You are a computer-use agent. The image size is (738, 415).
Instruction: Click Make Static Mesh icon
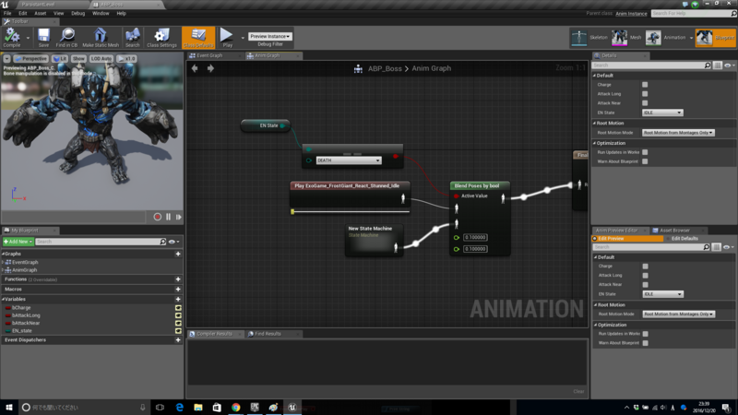tap(101, 37)
